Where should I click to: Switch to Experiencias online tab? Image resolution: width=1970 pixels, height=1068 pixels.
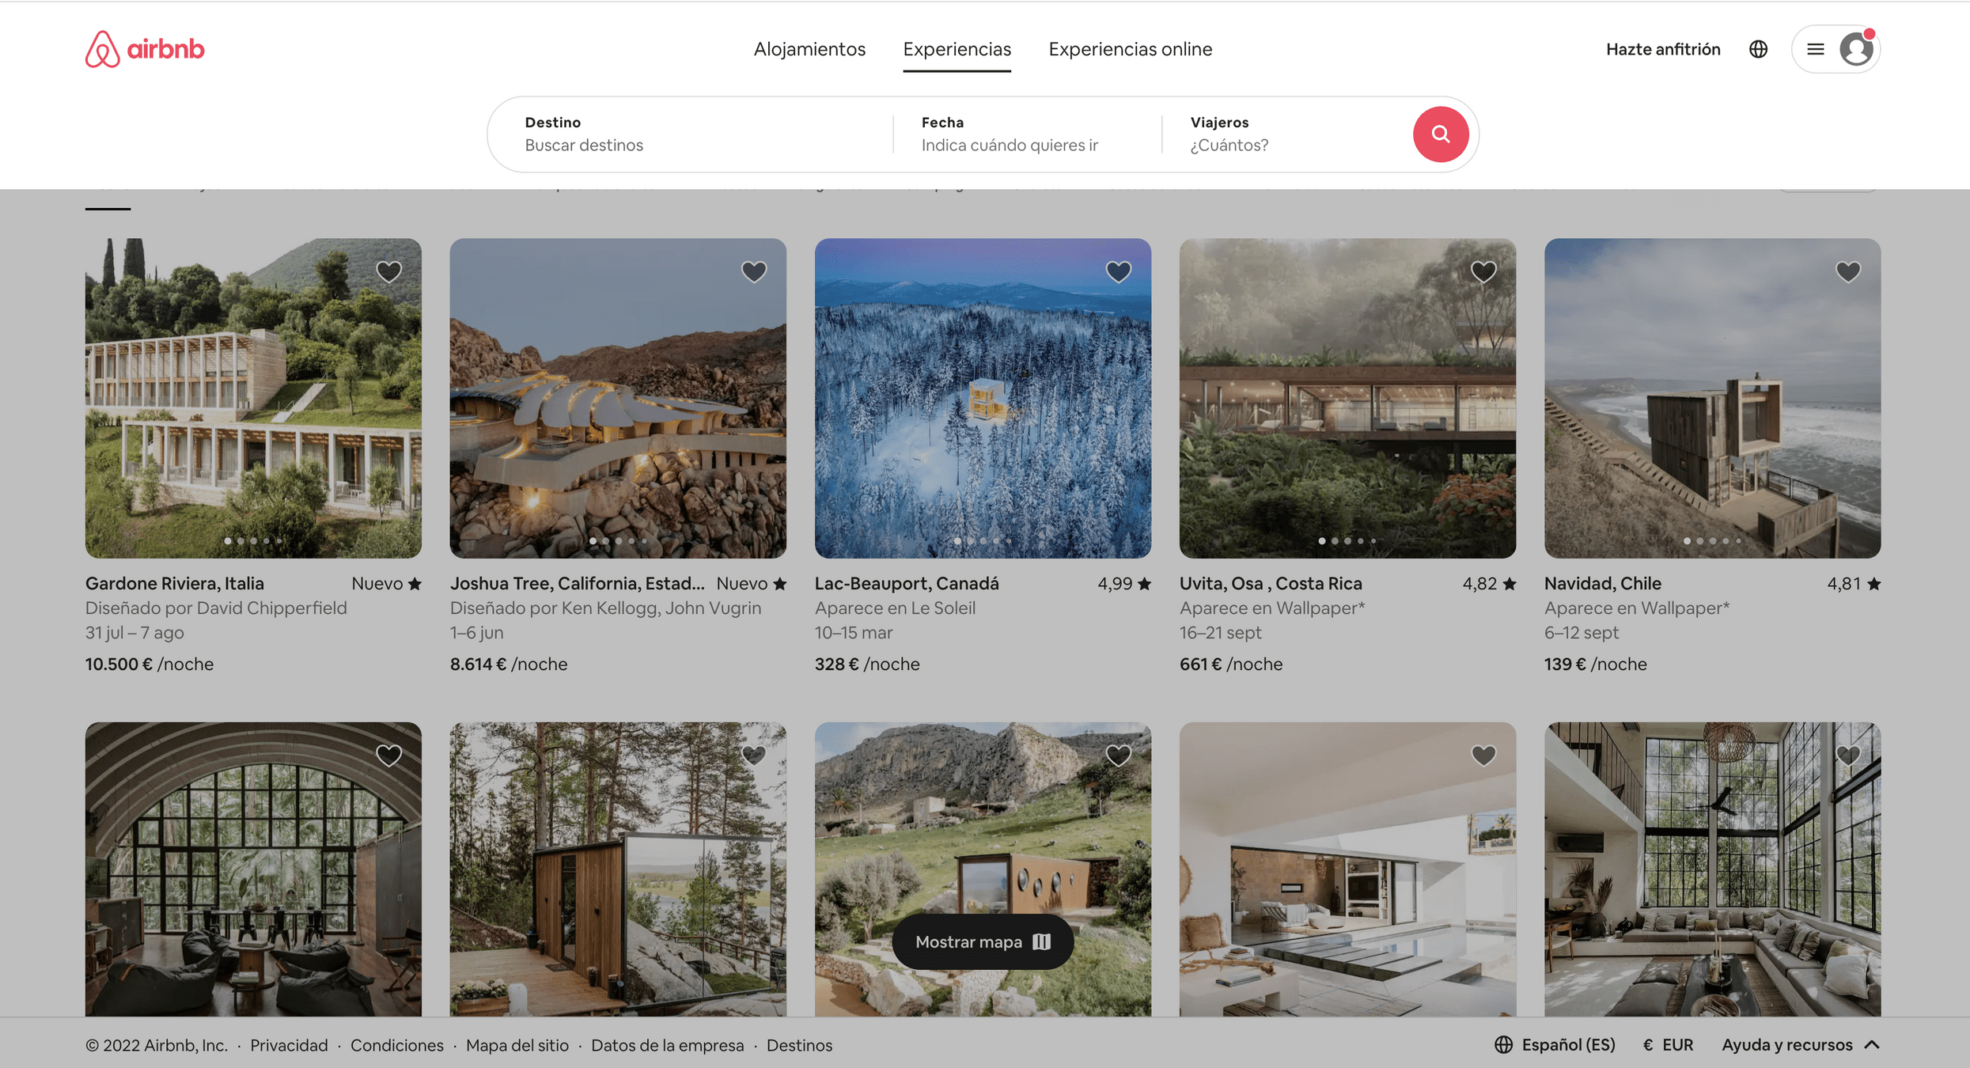point(1130,49)
